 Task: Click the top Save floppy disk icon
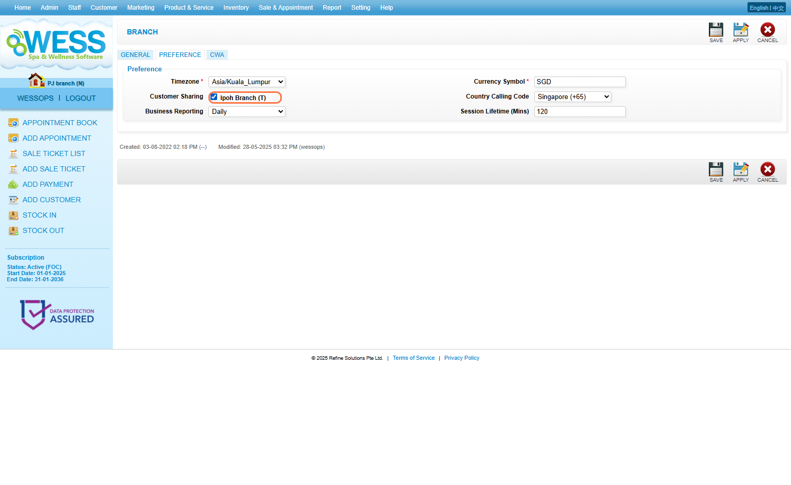(x=716, y=30)
